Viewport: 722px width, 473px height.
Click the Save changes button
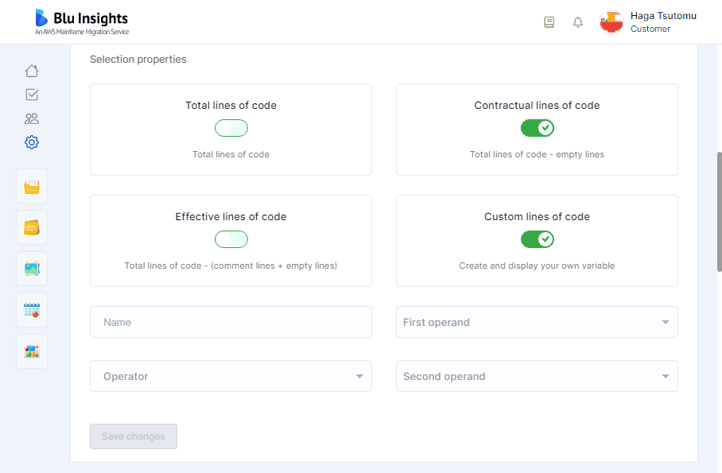[134, 436]
